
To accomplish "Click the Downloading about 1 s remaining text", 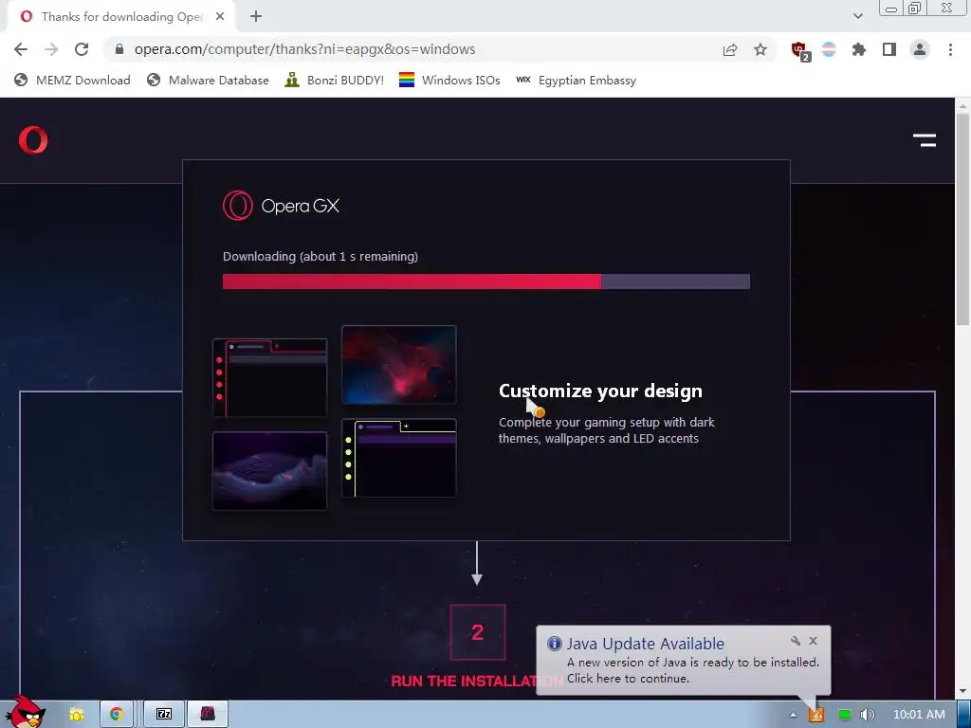I will pyautogui.click(x=321, y=256).
